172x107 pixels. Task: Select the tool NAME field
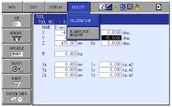tap(61, 27)
